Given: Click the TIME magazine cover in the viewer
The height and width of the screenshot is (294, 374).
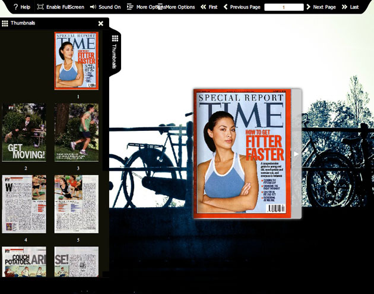Looking at the screenshot, I should click(242, 154).
